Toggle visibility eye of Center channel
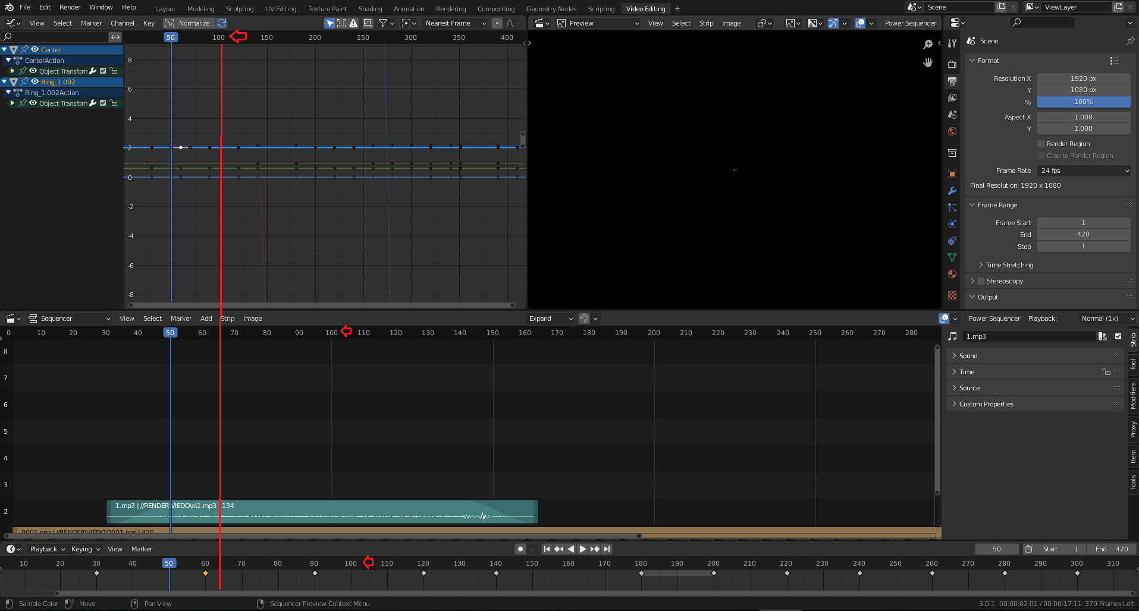This screenshot has height=612, width=1139. click(x=34, y=49)
